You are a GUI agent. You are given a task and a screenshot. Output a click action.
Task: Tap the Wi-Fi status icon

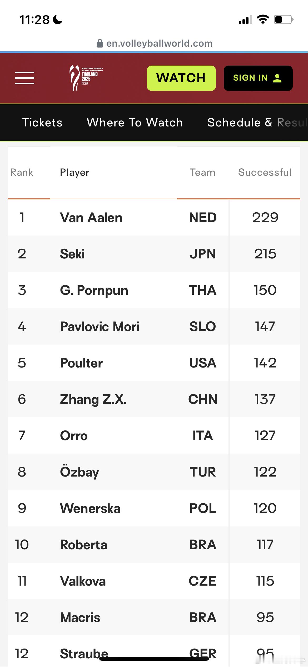tap(263, 19)
